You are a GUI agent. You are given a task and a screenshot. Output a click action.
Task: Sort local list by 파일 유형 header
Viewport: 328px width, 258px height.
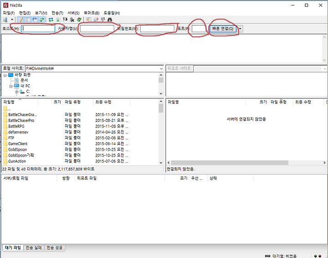tap(78, 102)
